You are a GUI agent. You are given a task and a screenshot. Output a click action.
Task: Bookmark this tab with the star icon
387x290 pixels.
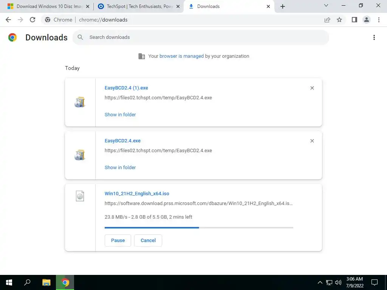pyautogui.click(x=339, y=20)
